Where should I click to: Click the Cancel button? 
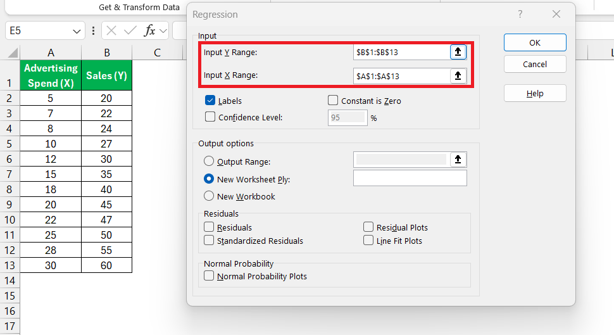[x=535, y=64]
